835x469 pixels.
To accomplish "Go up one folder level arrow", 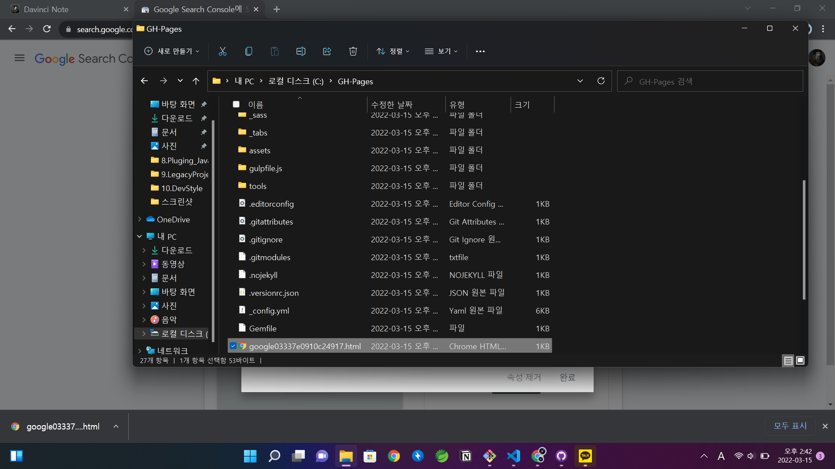I will point(196,81).
